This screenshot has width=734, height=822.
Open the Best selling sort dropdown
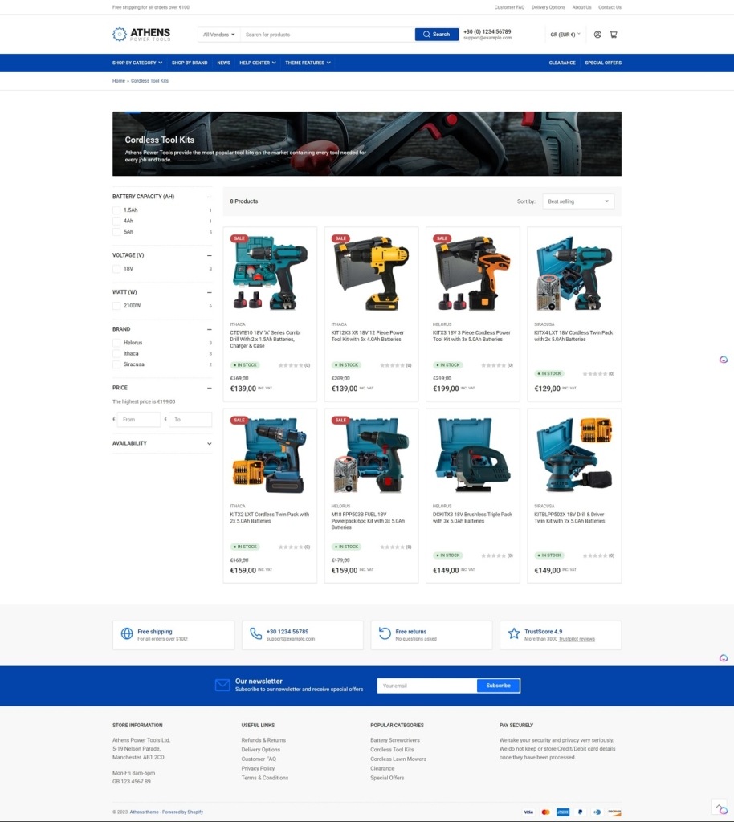[x=578, y=201]
